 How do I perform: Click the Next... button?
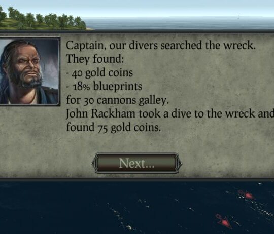(x=136, y=163)
